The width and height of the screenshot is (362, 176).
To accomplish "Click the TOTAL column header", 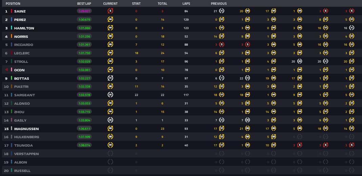I will click(x=162, y=3).
